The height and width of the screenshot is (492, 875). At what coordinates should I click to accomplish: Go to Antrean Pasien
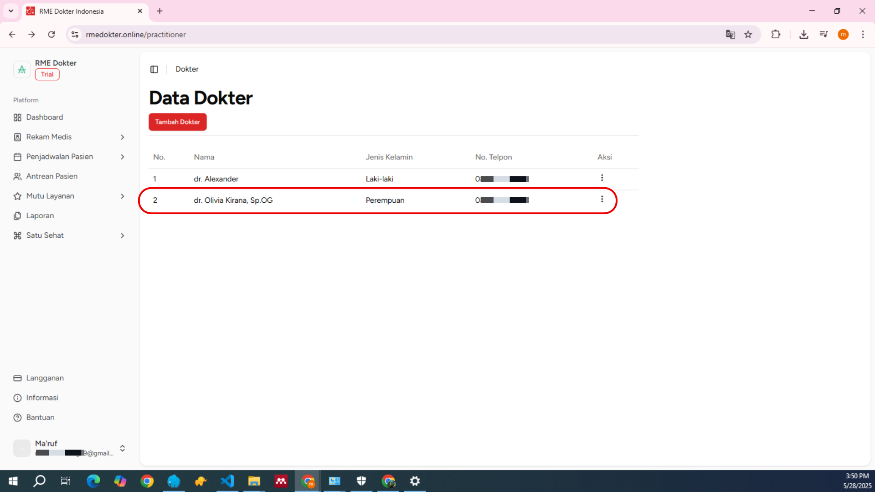pyautogui.click(x=51, y=176)
